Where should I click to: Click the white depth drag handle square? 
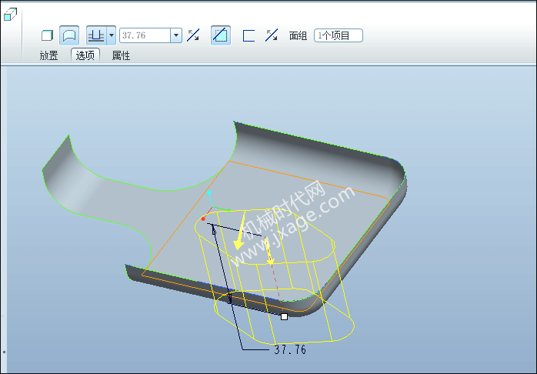(284, 316)
